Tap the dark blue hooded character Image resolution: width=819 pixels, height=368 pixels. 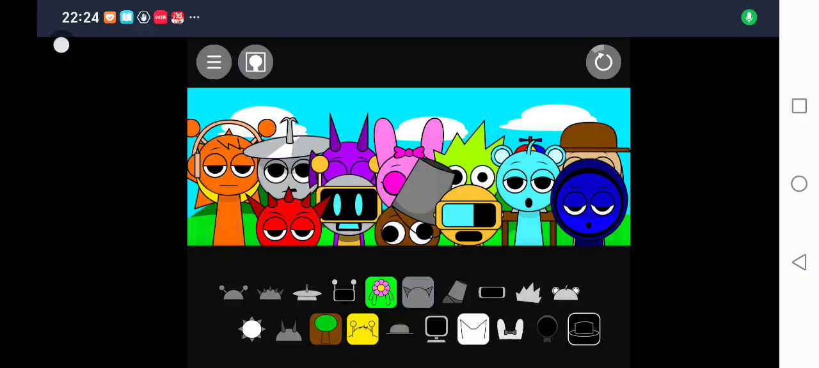point(589,201)
